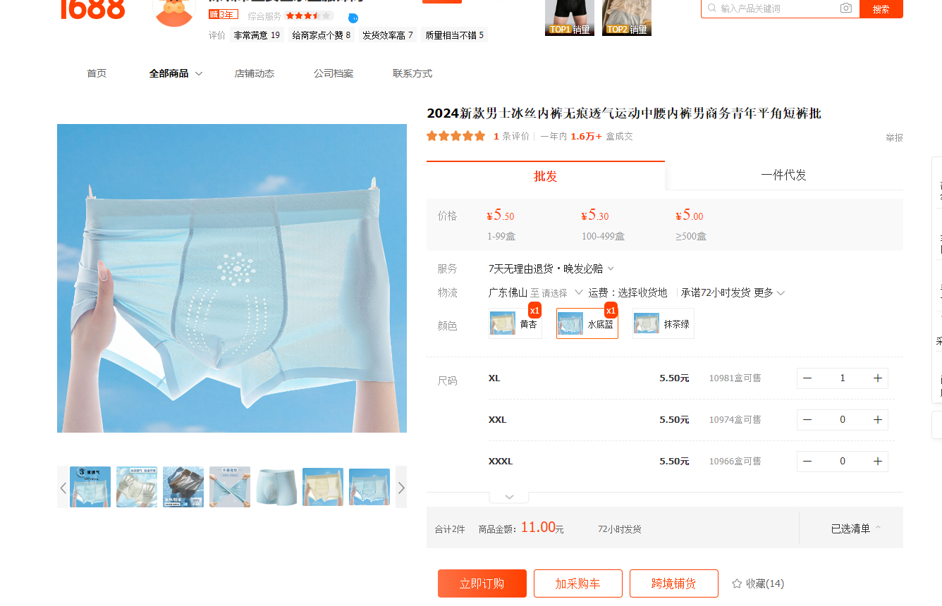Expand the 已选清单 selected list
Screen dimensions: 942x606
click(855, 528)
